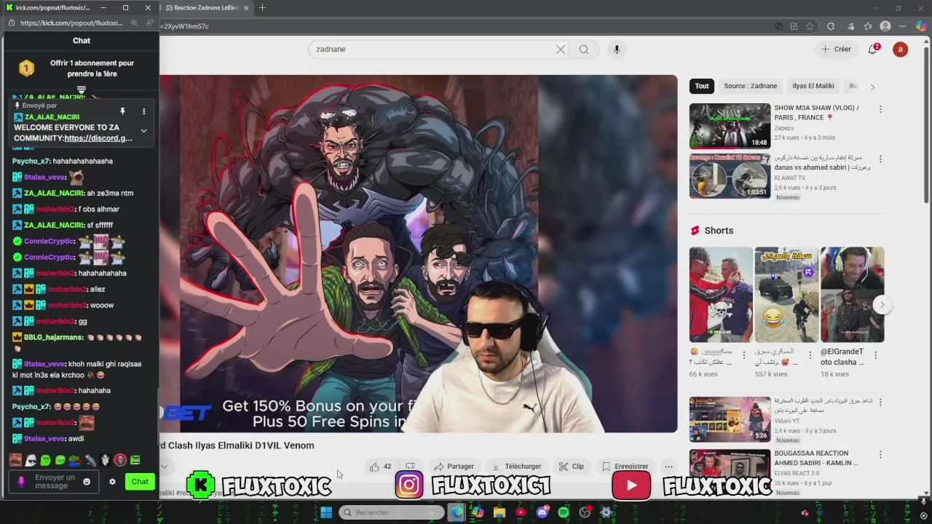Click the pin icon on pinned chat message

pyautogui.click(x=122, y=111)
